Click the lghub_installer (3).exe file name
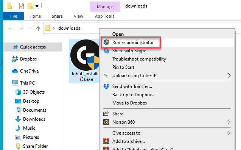 click(86, 77)
